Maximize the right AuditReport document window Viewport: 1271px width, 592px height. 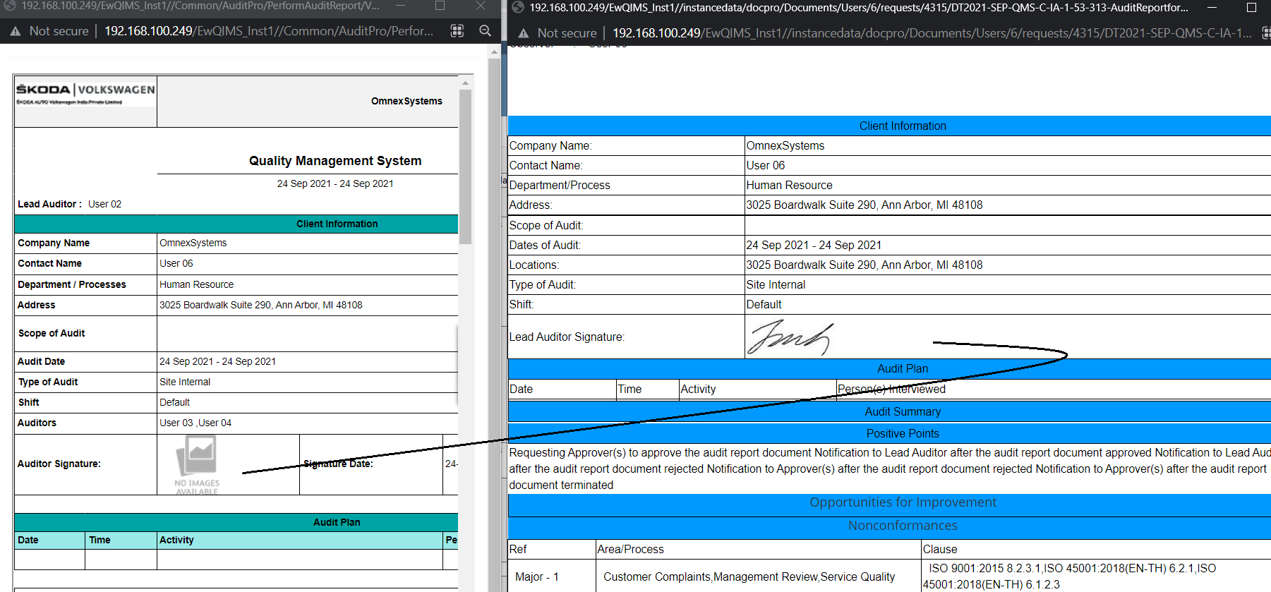pos(1251,7)
